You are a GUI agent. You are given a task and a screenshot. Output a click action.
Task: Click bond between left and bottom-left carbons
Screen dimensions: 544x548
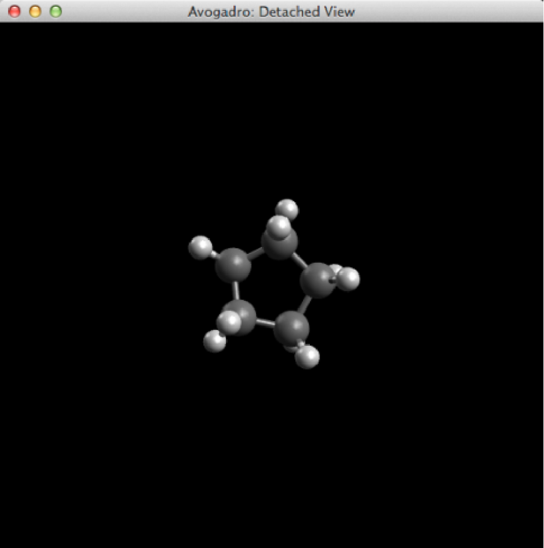(236, 291)
